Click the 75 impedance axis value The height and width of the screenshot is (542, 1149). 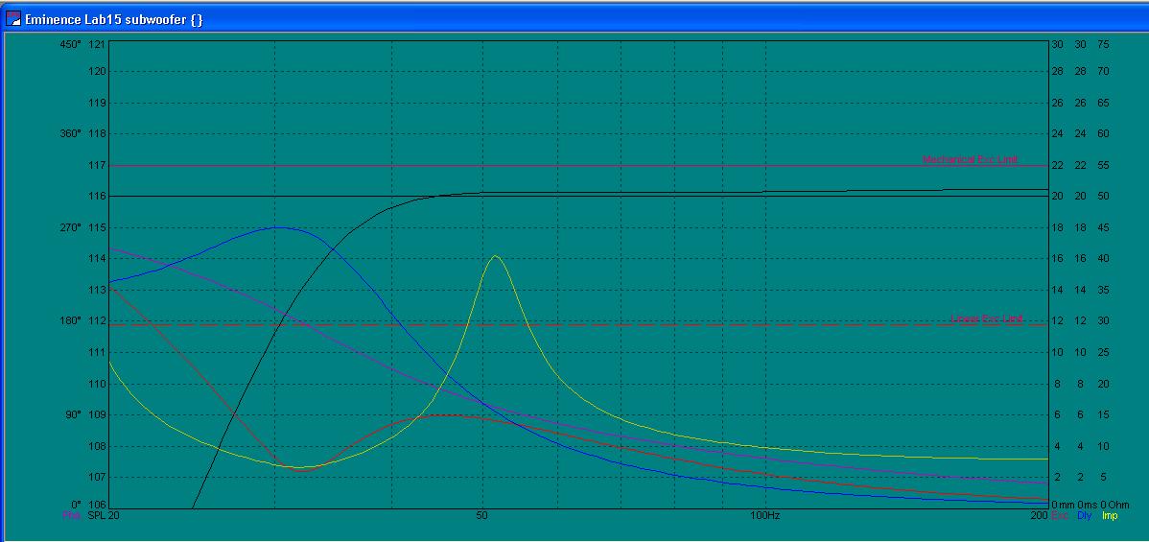(1103, 45)
